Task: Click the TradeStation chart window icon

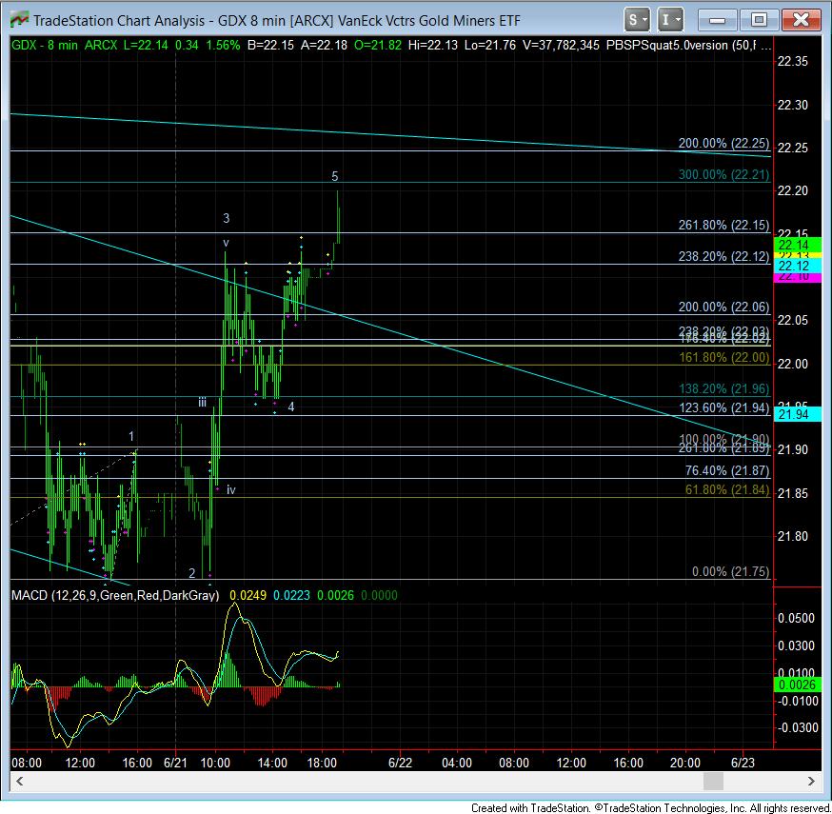Action: point(19,20)
